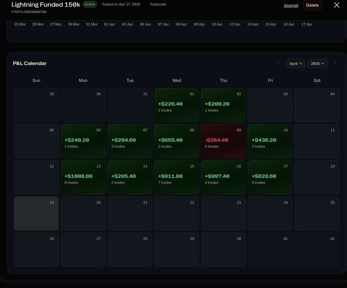Close the account details panel with X

point(337,5)
